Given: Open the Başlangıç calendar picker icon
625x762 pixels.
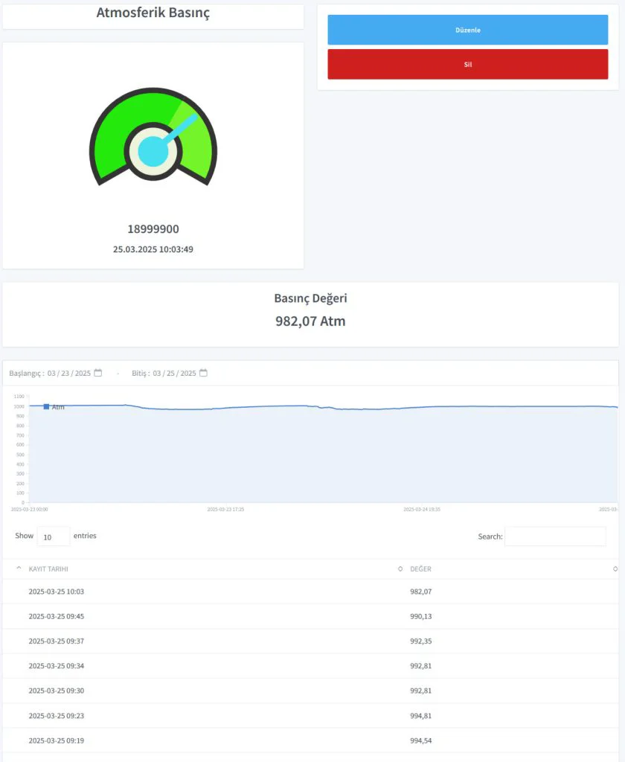Looking at the screenshot, I should pos(97,373).
